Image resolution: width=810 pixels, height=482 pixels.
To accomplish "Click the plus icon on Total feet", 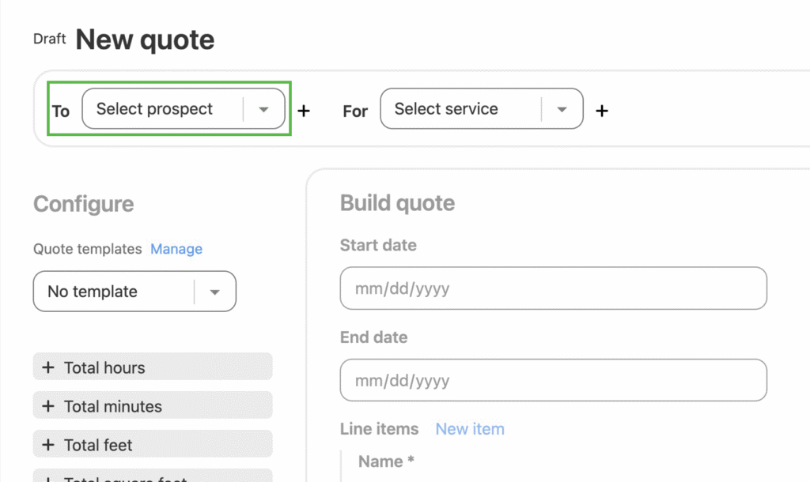I will pyautogui.click(x=48, y=445).
